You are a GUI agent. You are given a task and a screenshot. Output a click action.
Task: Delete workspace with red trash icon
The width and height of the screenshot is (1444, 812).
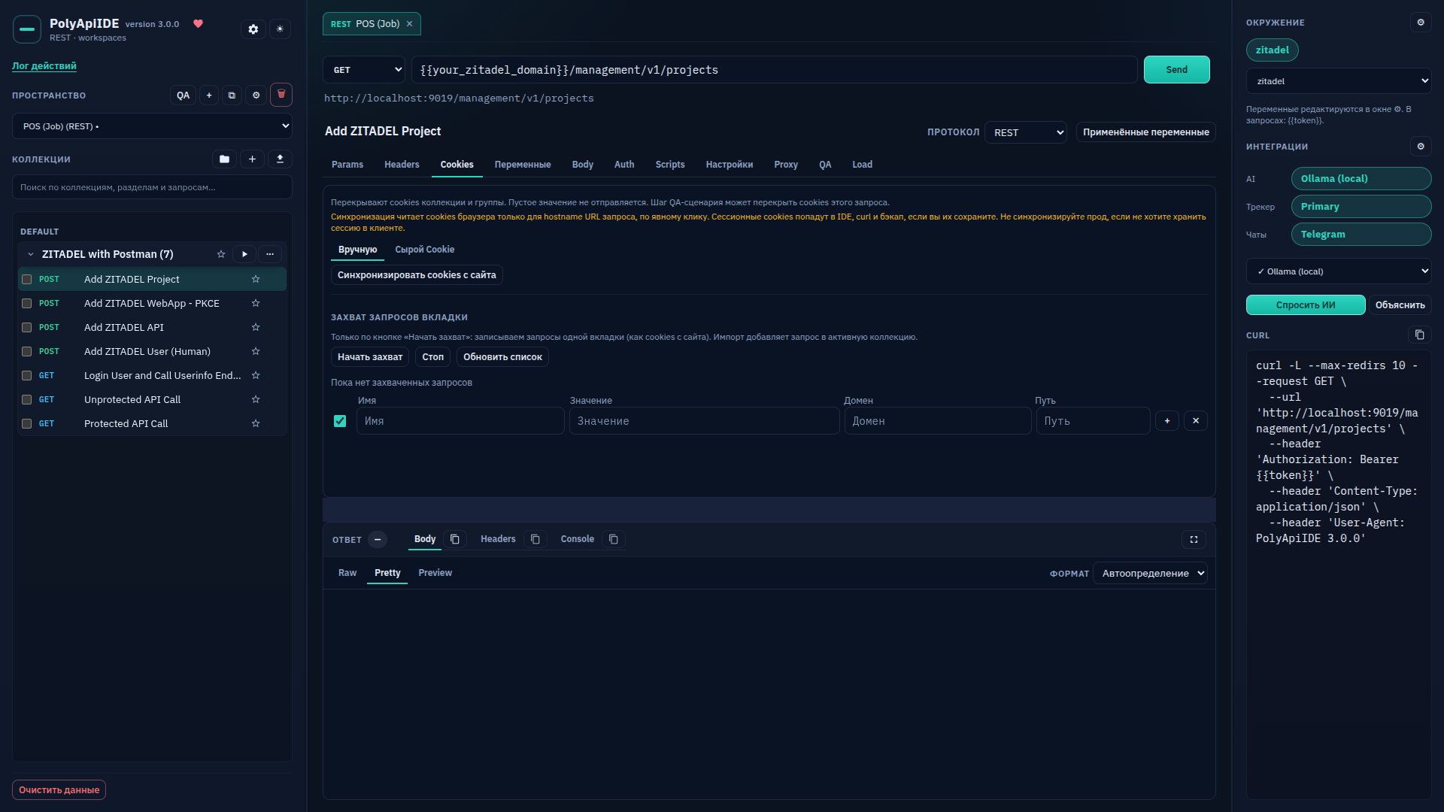[281, 95]
